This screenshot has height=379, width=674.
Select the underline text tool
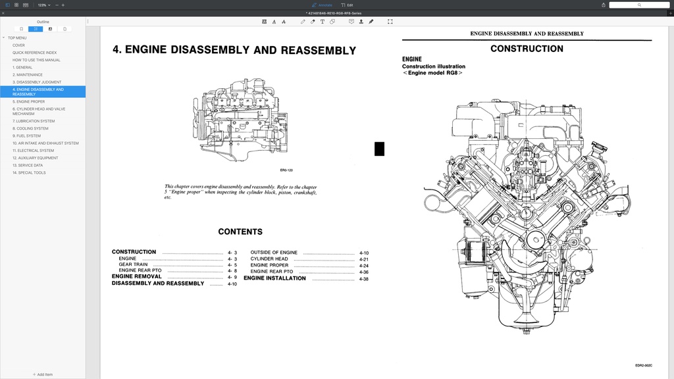(x=274, y=22)
